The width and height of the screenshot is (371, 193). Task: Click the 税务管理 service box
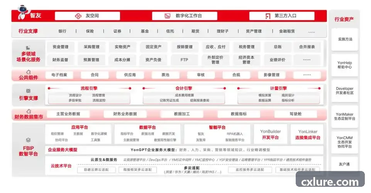(x=247, y=47)
